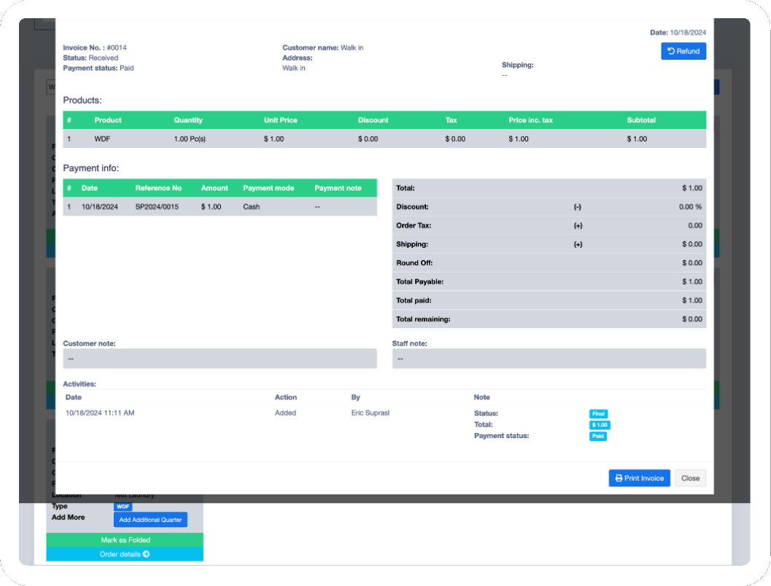771x586 pixels.
Task: Click the $1.00 total badge in Activities
Action: pos(600,425)
